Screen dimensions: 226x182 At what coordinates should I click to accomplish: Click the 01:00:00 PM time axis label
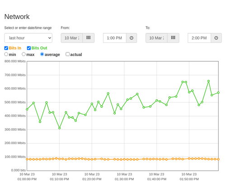tap(27, 179)
